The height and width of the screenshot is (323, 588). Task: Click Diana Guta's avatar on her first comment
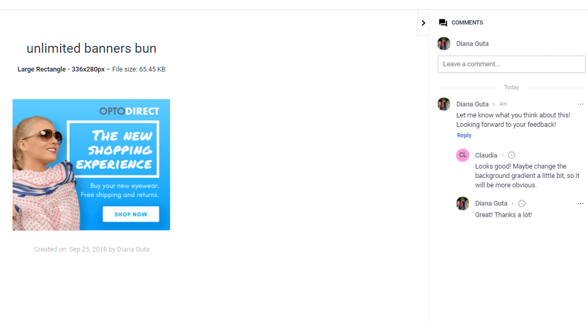tap(444, 104)
